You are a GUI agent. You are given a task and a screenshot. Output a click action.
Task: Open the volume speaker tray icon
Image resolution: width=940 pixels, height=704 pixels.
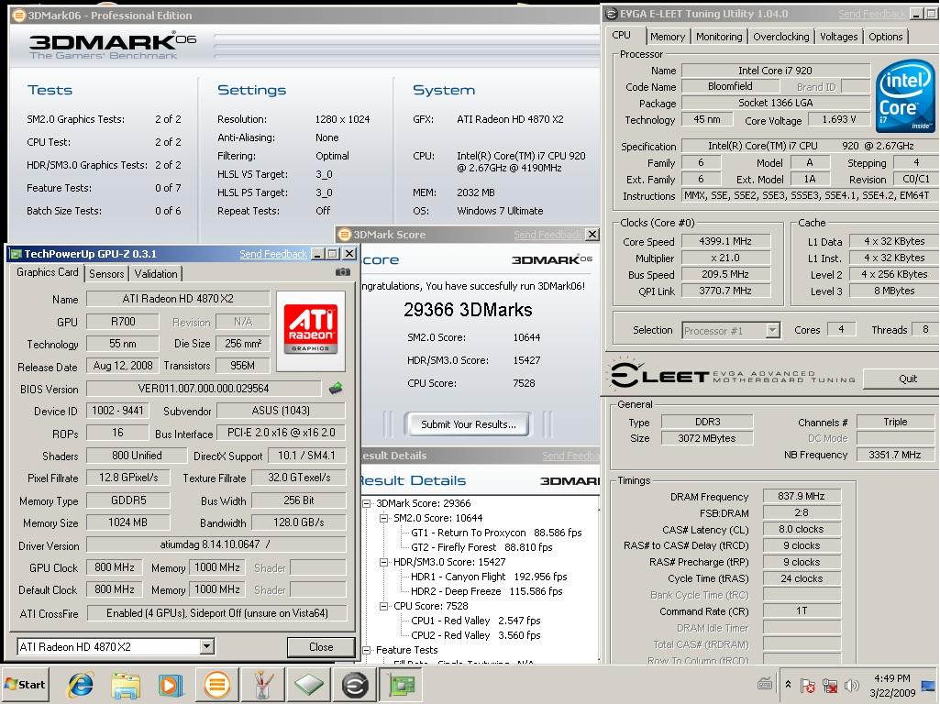(851, 685)
